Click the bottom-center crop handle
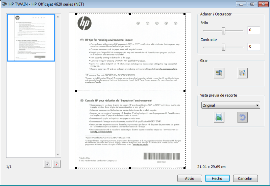270x186 pixels. coord(130,168)
